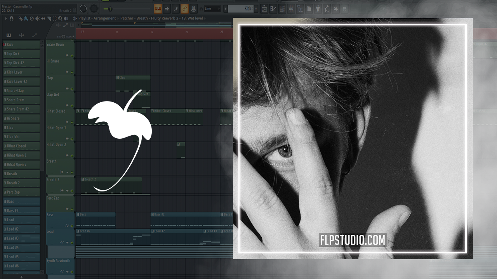
Task: Choose the Mute tool in playlist toolbar
Action: 37,18
